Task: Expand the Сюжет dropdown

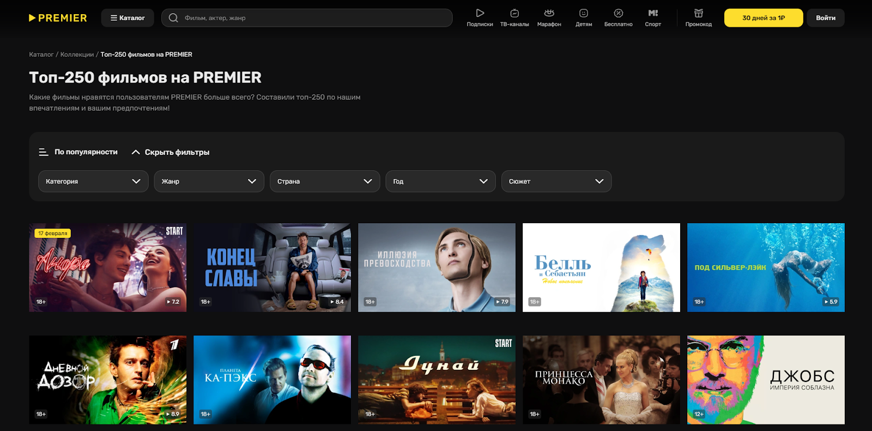Action: pos(556,181)
